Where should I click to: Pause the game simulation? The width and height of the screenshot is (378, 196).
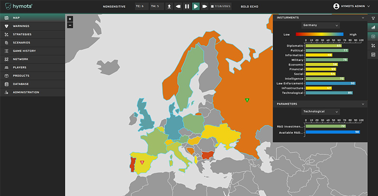tap(187, 6)
